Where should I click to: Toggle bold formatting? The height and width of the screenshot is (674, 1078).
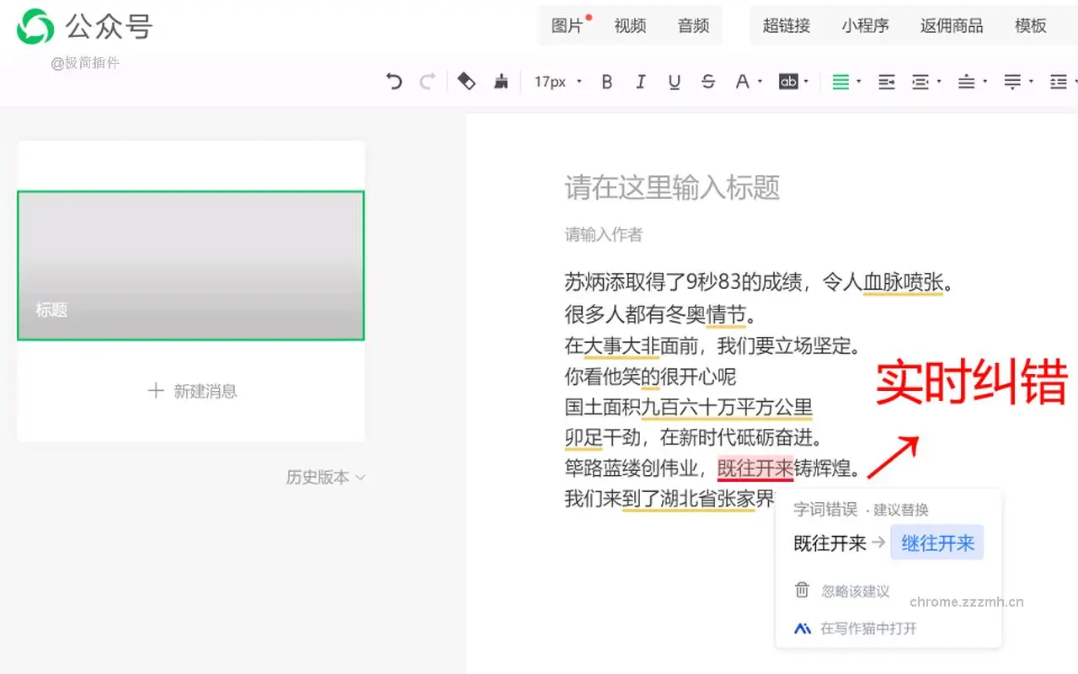pos(606,82)
